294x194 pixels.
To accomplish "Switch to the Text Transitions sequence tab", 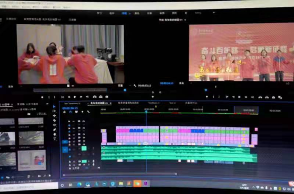I will click(72, 104).
